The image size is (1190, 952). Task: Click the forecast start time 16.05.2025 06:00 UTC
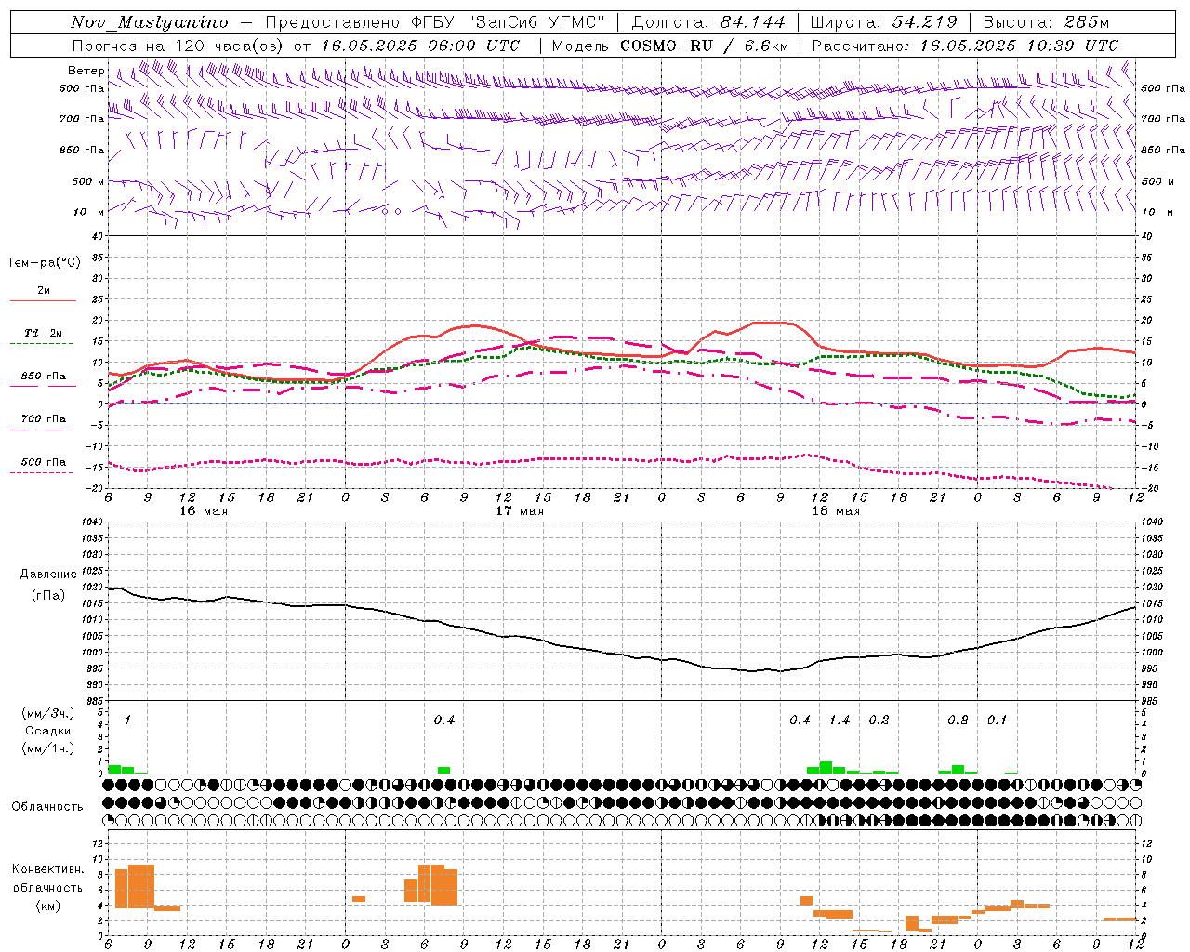click(x=420, y=46)
